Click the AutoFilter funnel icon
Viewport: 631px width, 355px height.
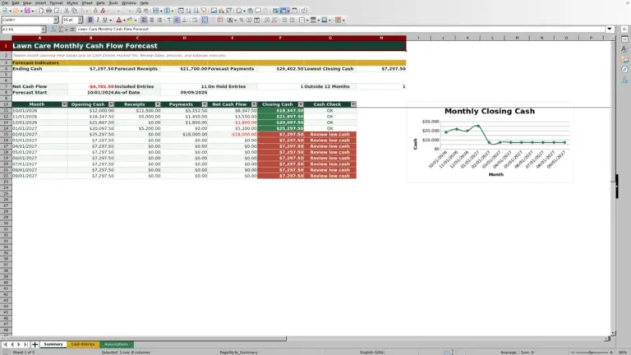(x=204, y=11)
